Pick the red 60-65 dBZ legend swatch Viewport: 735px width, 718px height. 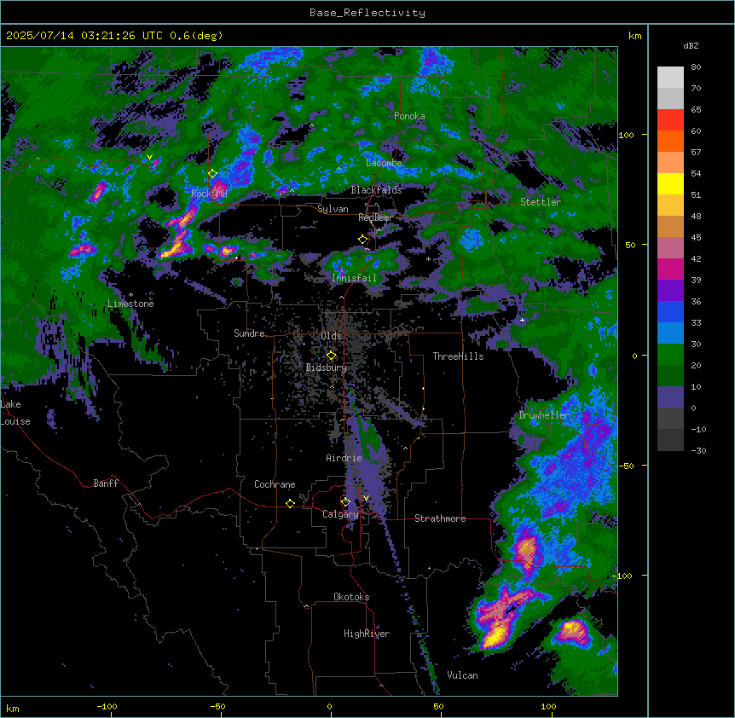(x=670, y=120)
